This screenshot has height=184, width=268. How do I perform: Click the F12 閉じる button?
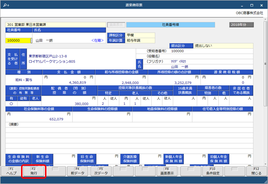tap(257, 171)
